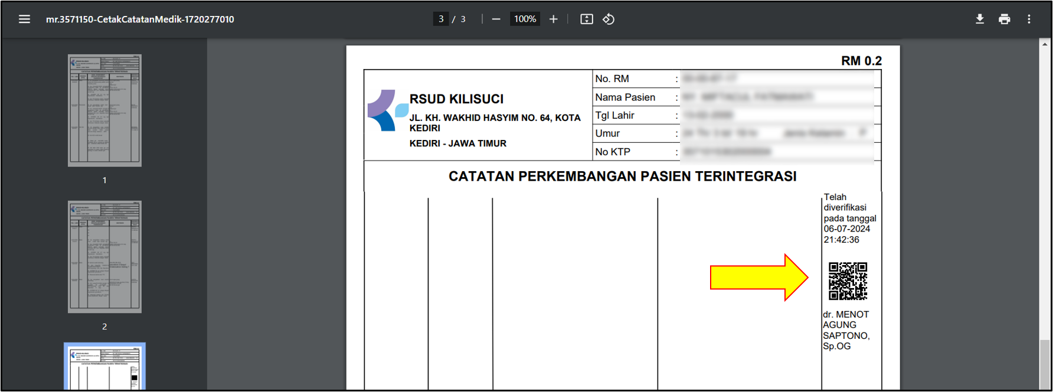The height and width of the screenshot is (392, 1053).
Task: Click the address 'JL. KH. WAKHID HASYIM NO. 64'
Action: [x=480, y=117]
